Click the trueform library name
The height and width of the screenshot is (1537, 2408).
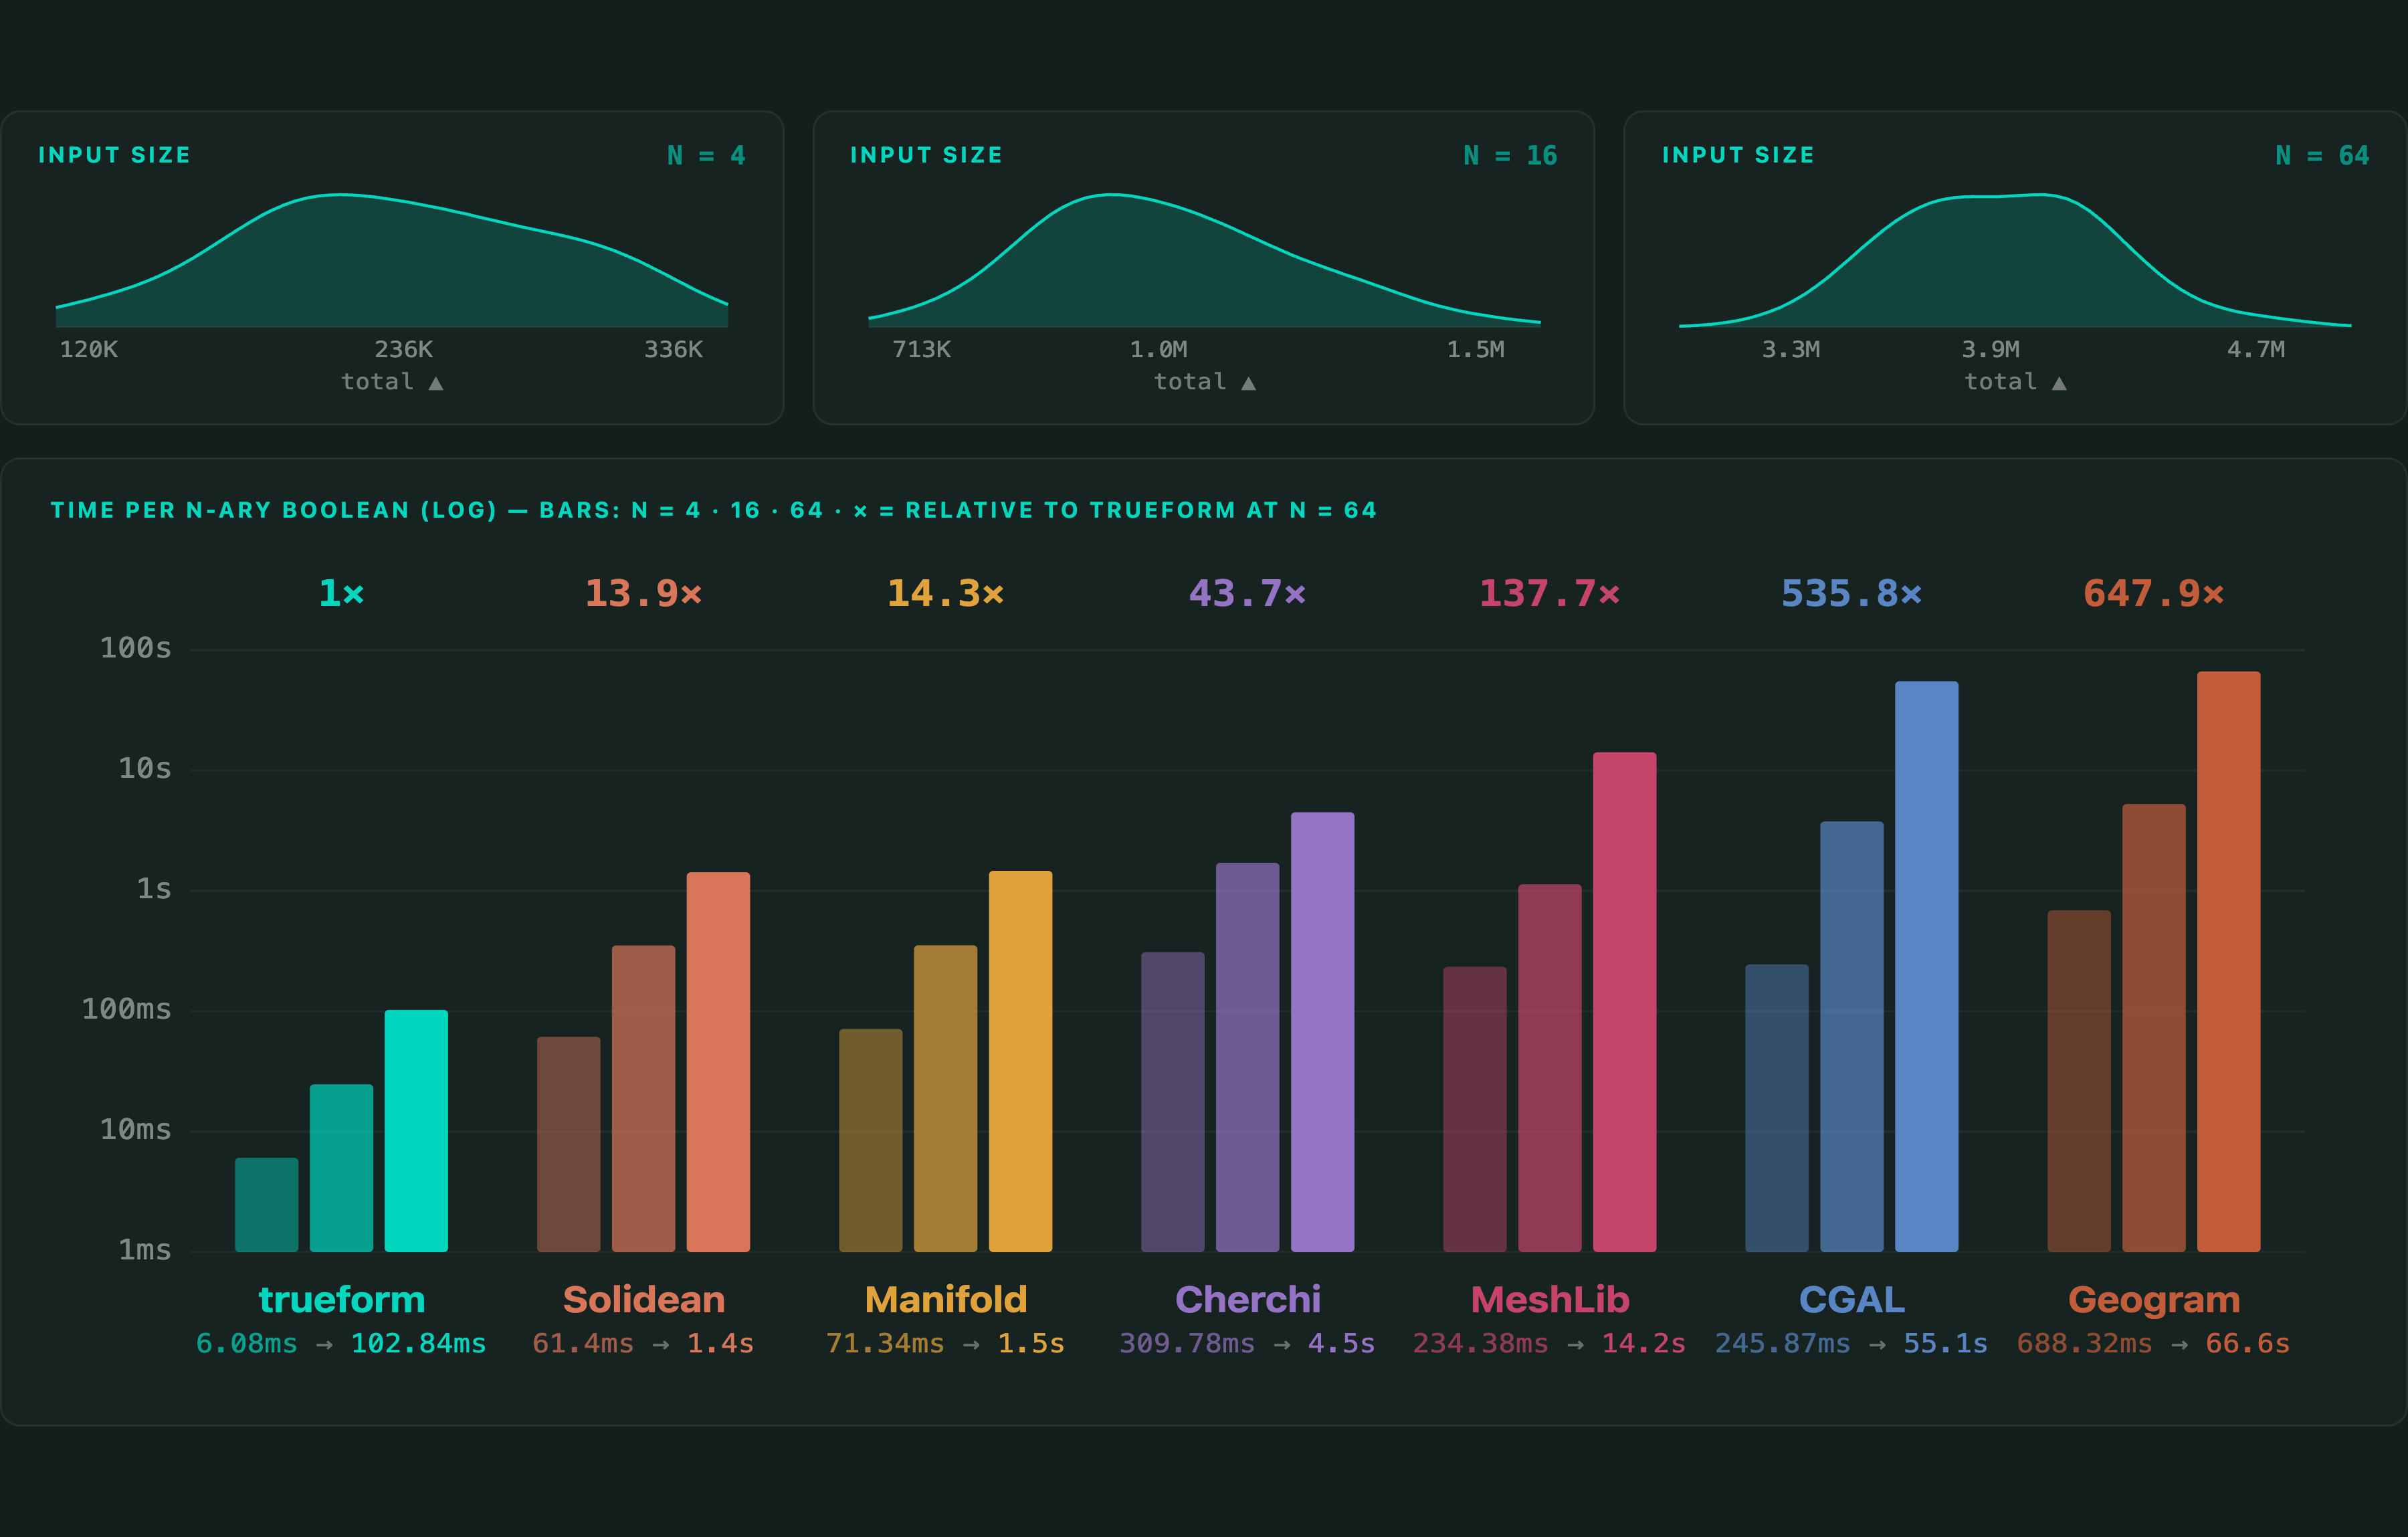coord(342,1299)
